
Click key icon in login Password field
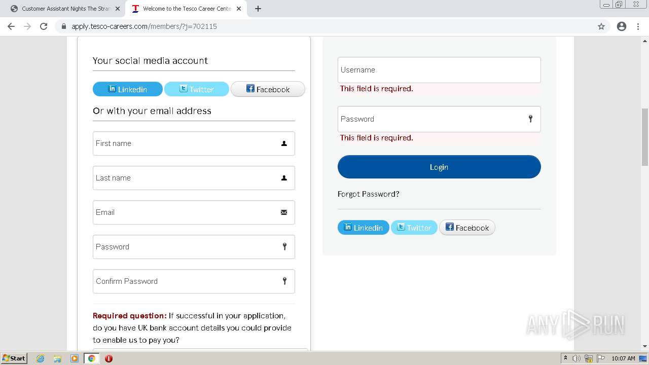pyautogui.click(x=530, y=119)
